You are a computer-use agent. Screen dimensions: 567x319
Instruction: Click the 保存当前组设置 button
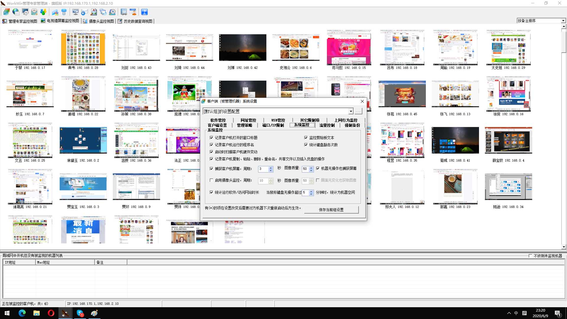pos(331,210)
